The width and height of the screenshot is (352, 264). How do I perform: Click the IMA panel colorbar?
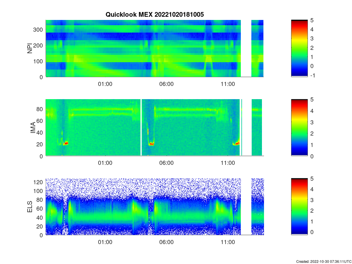pyautogui.click(x=299, y=128)
